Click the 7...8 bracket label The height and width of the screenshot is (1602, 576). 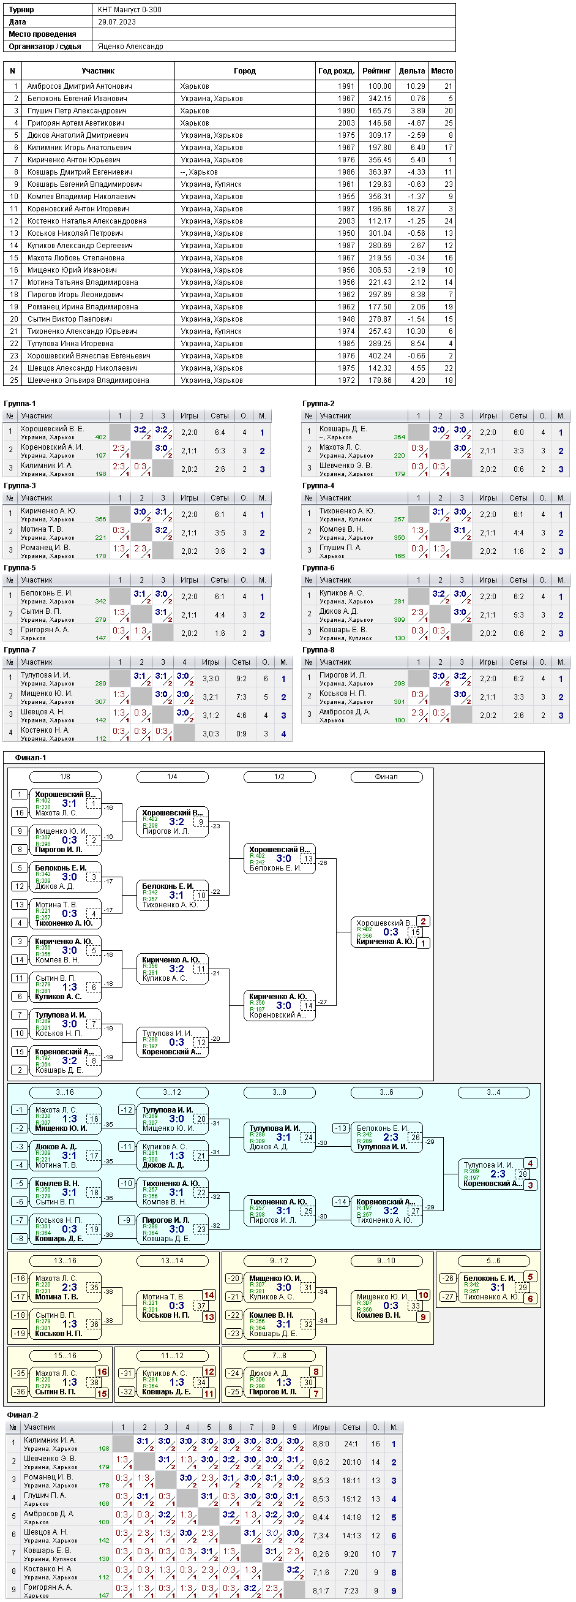click(280, 1356)
